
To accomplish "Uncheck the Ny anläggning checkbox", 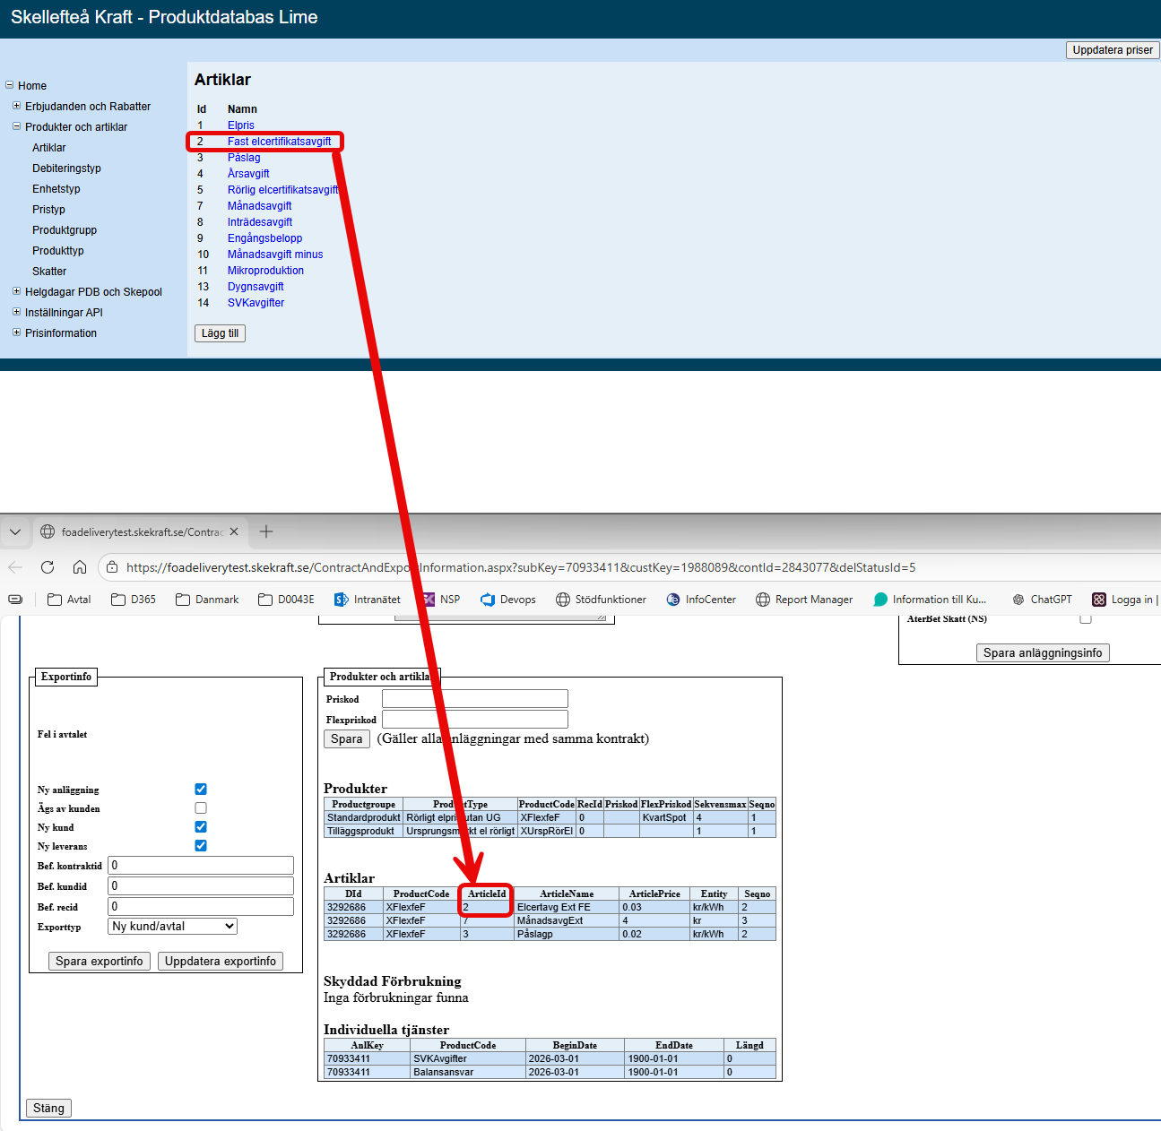I will tap(201, 790).
